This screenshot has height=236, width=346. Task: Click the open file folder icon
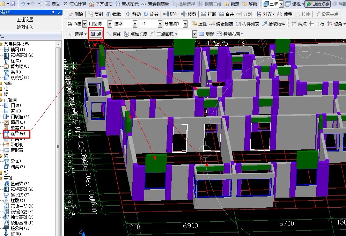pos(3,4)
